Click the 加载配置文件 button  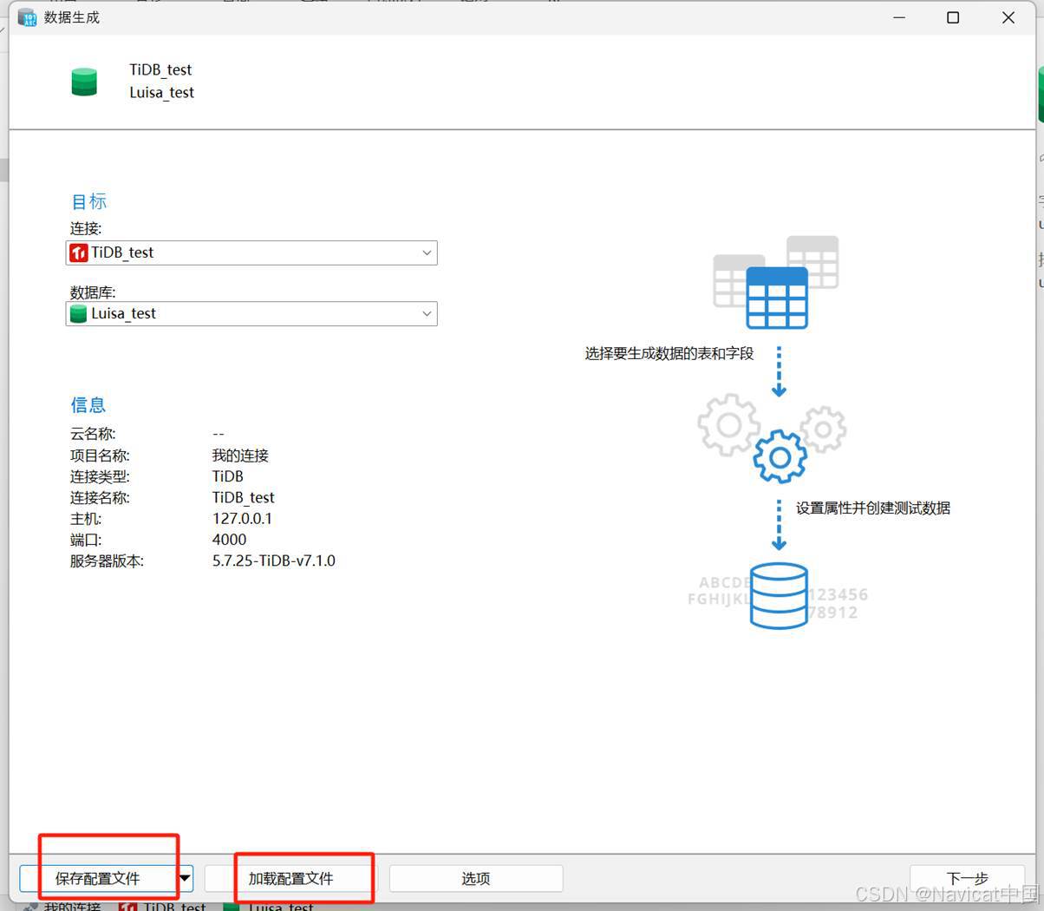(x=290, y=878)
